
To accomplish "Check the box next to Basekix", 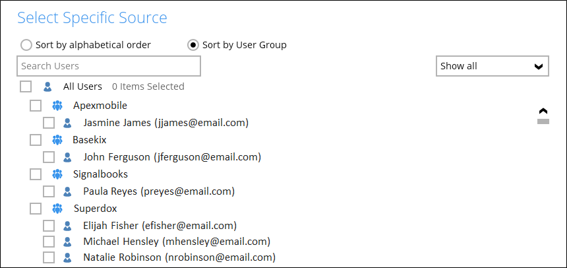I will [x=36, y=140].
